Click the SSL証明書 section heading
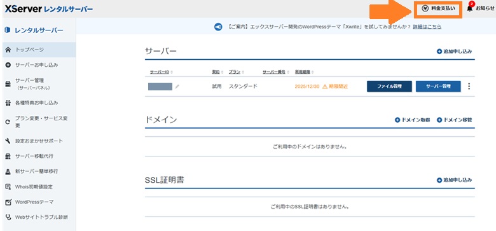The height and width of the screenshot is (231, 496). (165, 180)
